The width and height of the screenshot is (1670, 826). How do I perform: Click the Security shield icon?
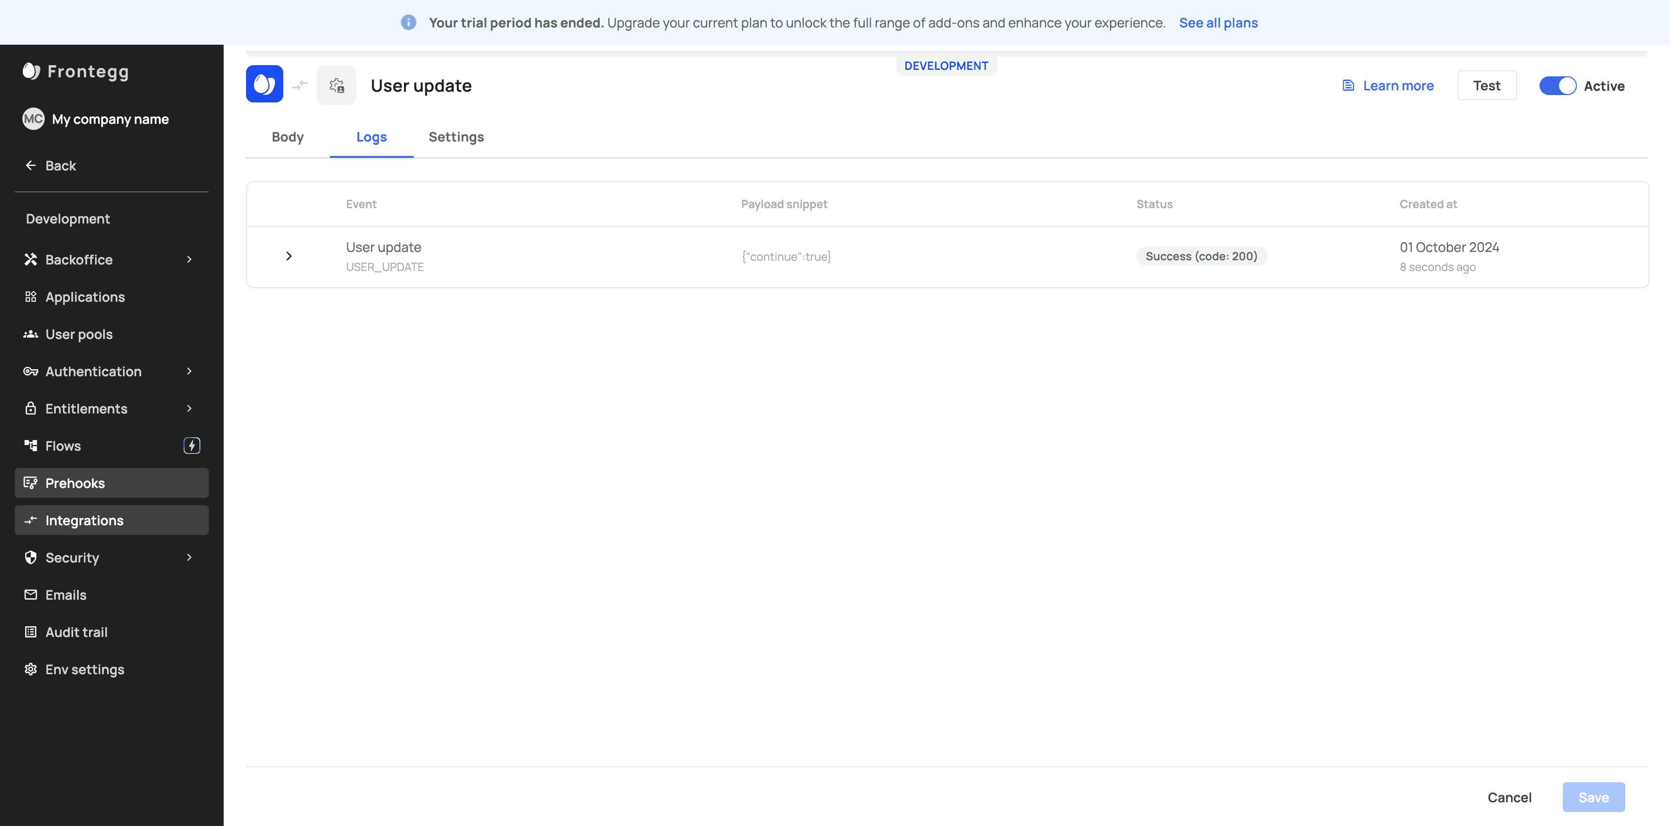(30, 557)
